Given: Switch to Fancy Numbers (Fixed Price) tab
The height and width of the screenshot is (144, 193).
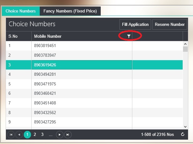Looking at the screenshot, I should [70, 11].
